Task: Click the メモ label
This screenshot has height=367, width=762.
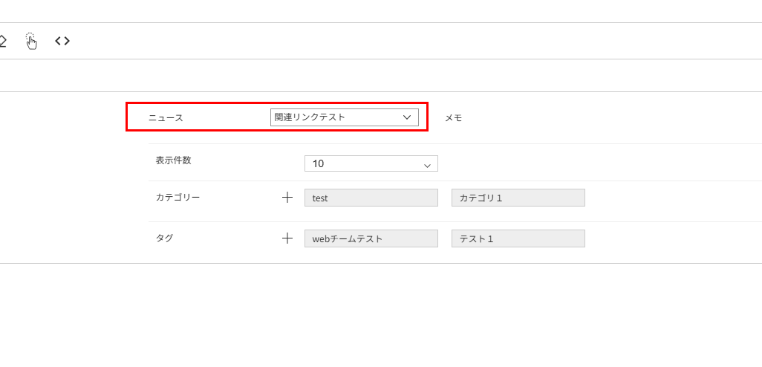Action: [x=453, y=117]
